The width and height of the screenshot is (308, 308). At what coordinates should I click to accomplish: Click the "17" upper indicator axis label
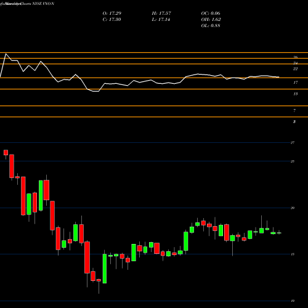point(295,83)
